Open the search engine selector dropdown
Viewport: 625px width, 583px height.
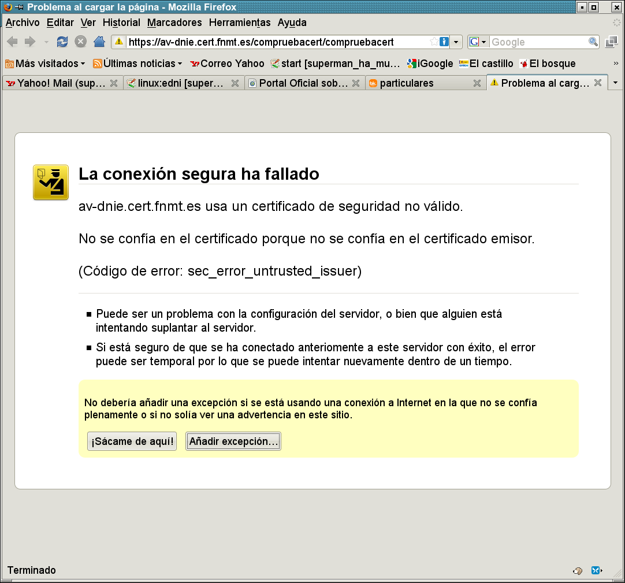click(478, 42)
